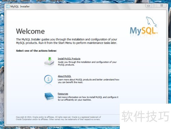This screenshot has width=171, height=129.
Task: Click the blue info circle icon
Action: coord(48,79)
